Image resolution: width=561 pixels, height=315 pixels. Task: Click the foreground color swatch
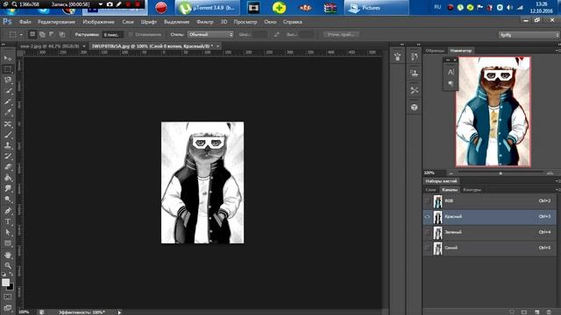5,282
